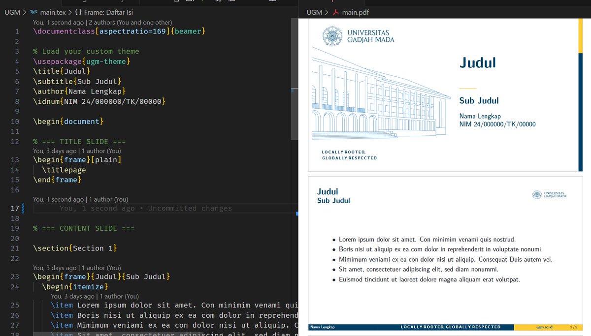591x336 pixels.
Task: Click the small UGM logo on the content slide
Action: pyautogui.click(x=549, y=195)
